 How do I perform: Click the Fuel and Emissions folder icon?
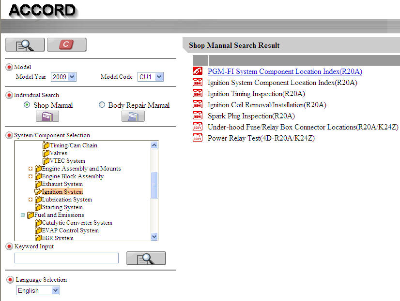click(x=31, y=215)
